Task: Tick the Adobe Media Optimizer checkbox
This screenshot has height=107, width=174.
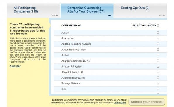Action: (158, 49)
